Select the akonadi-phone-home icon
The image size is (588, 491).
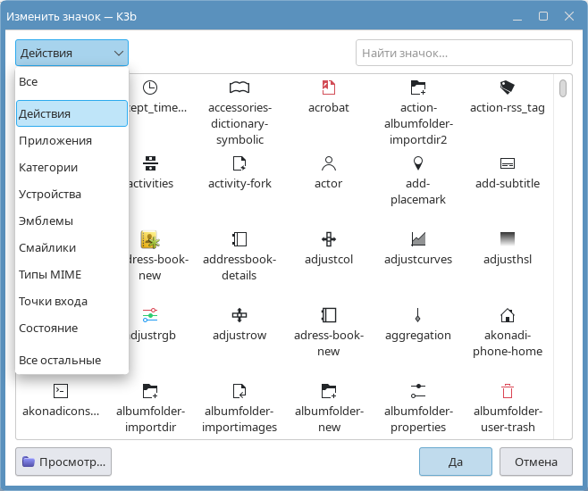click(507, 315)
